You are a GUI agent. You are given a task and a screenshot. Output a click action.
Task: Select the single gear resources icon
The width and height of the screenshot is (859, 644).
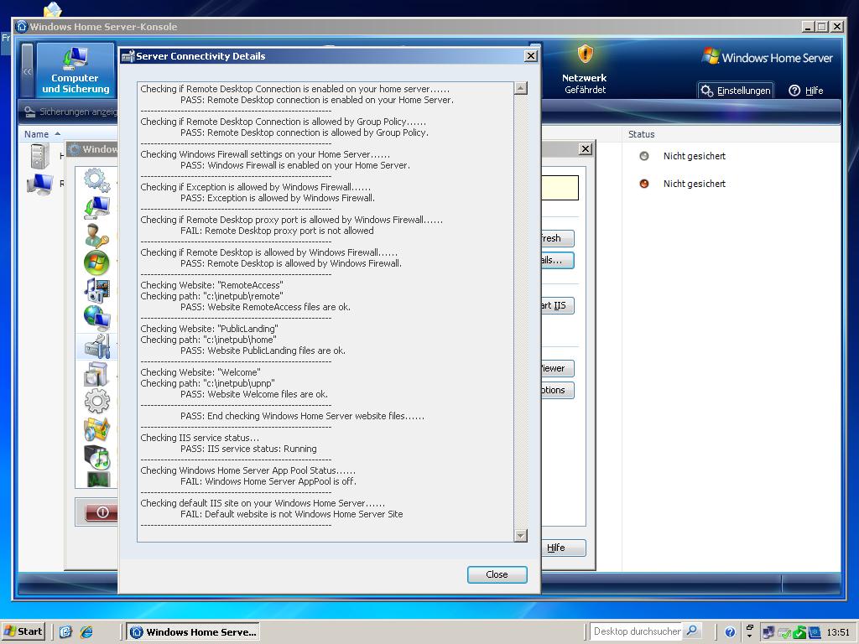[97, 402]
